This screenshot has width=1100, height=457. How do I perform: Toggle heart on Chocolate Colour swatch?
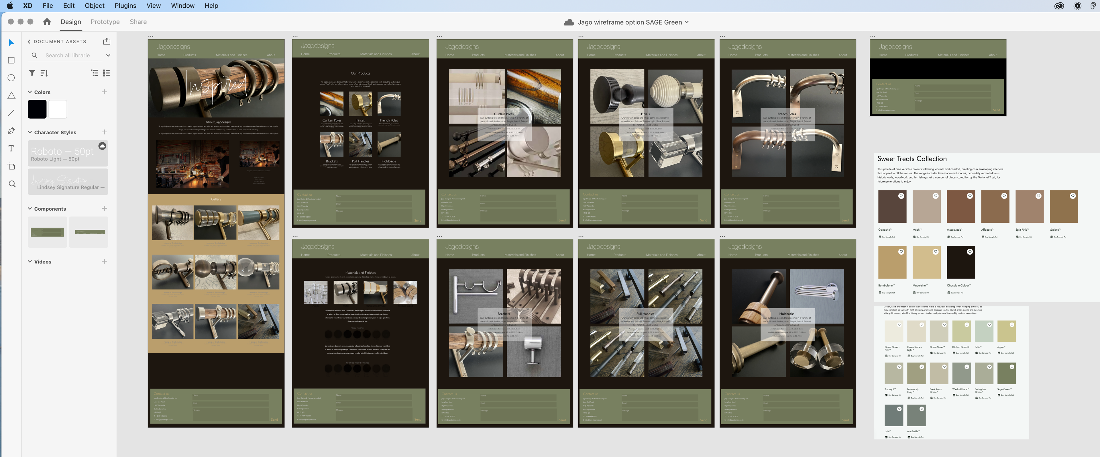point(970,252)
